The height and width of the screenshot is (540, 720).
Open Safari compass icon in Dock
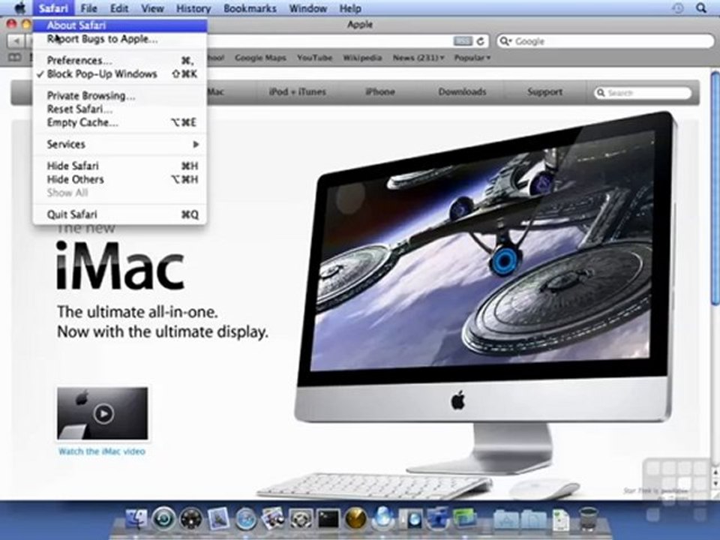click(246, 519)
